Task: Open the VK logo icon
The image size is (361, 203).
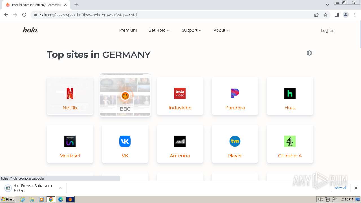Action: [x=125, y=141]
